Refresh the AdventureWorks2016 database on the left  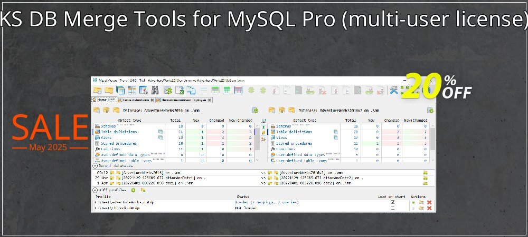point(255,110)
